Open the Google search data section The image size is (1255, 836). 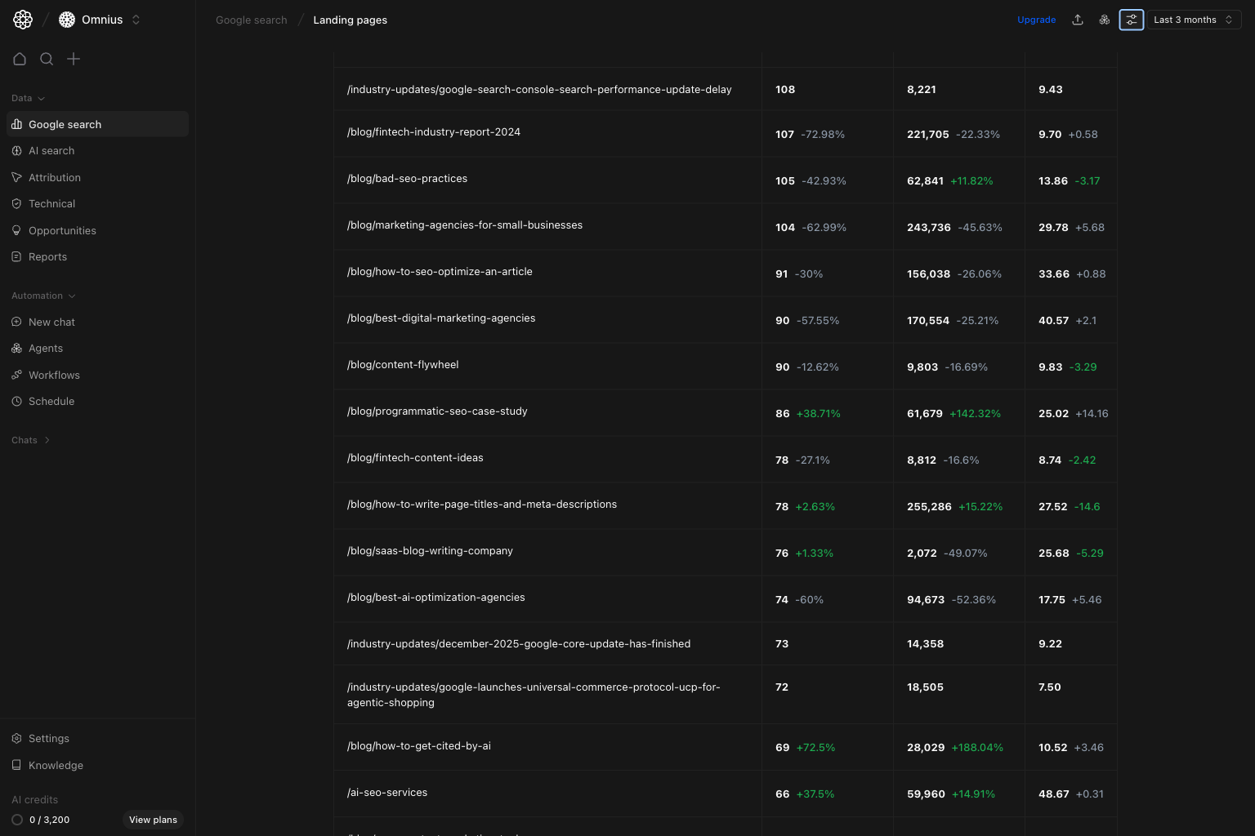click(65, 124)
